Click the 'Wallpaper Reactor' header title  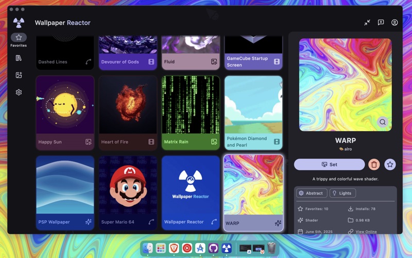[x=62, y=23]
